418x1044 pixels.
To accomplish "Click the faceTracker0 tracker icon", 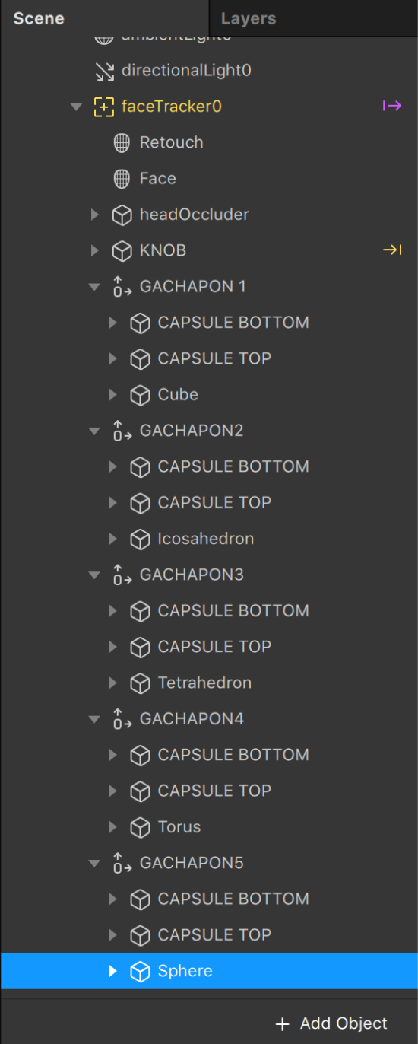I will pos(104,107).
